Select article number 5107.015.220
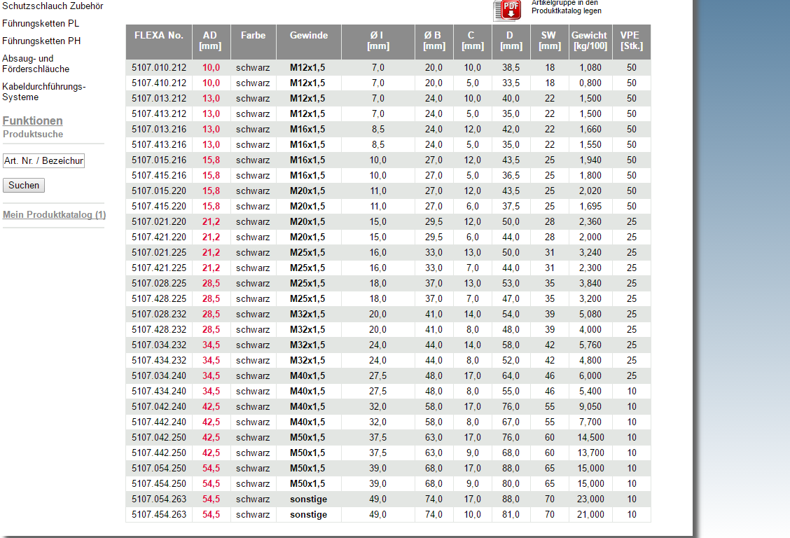Viewport: 790px width, 538px height. [x=159, y=191]
